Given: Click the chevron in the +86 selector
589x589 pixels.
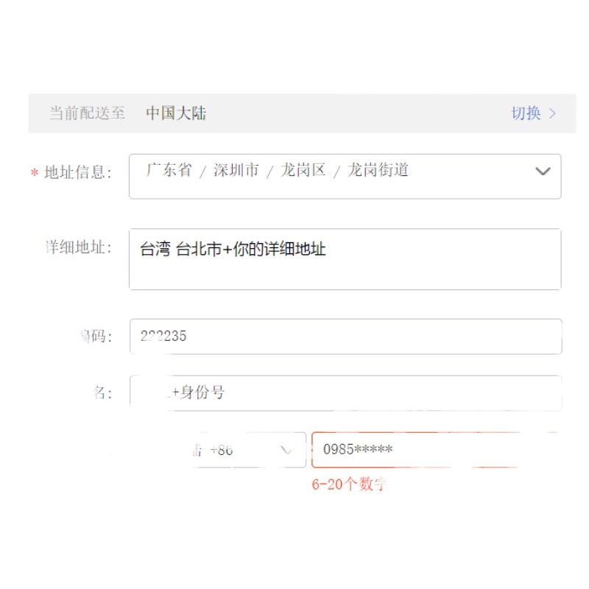Looking at the screenshot, I should [286, 450].
